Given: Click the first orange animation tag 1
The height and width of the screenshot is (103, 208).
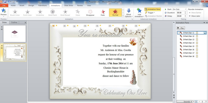Looking at the screenshot, I should (54, 26).
